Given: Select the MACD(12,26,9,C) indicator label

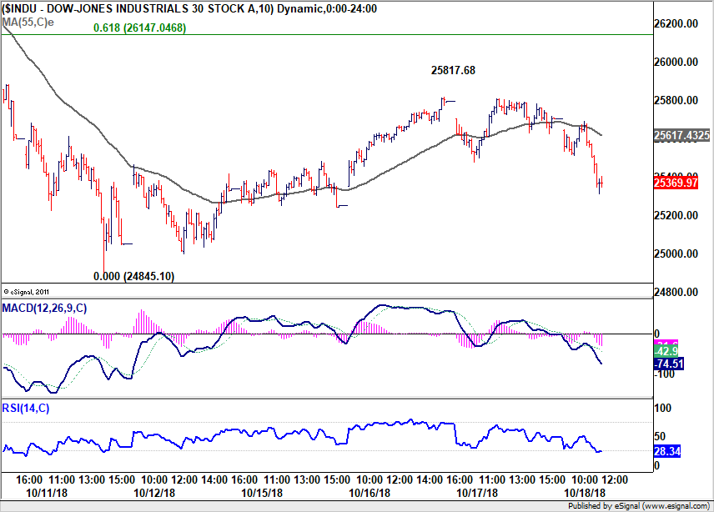Looking at the screenshot, I should [44, 308].
